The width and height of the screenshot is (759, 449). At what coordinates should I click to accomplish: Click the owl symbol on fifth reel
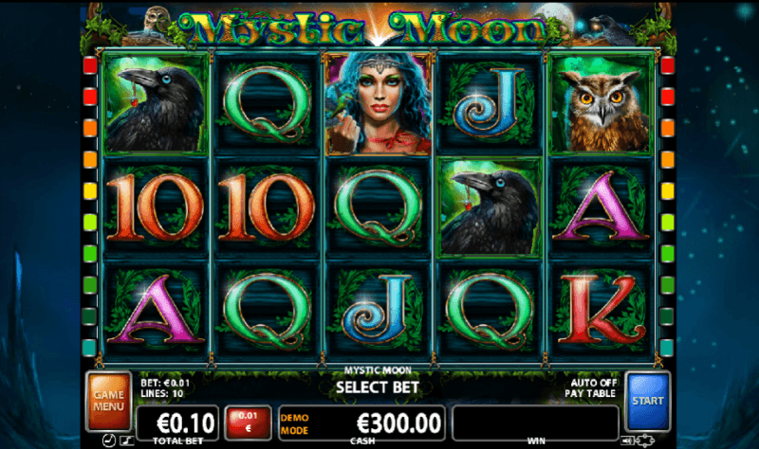tap(601, 103)
